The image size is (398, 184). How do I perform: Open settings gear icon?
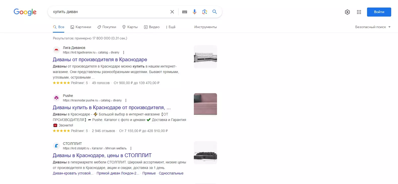347,12
